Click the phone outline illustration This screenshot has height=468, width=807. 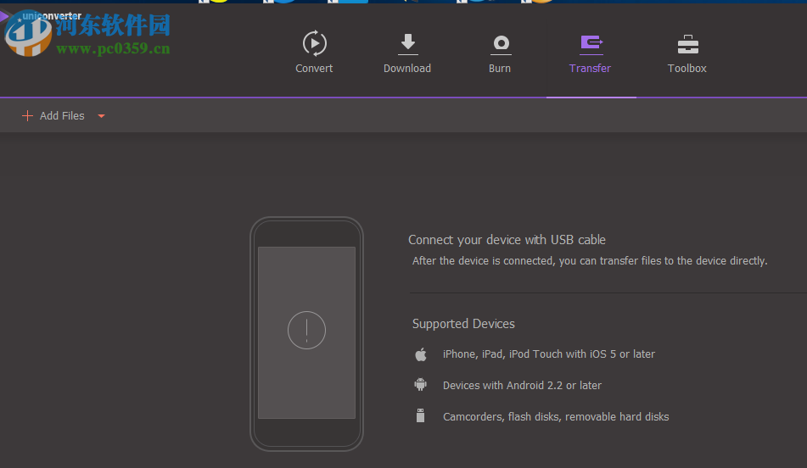pos(306,334)
